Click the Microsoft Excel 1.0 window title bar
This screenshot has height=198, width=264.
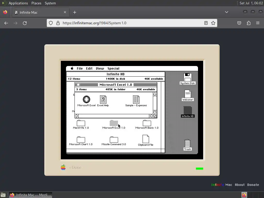[116, 85]
